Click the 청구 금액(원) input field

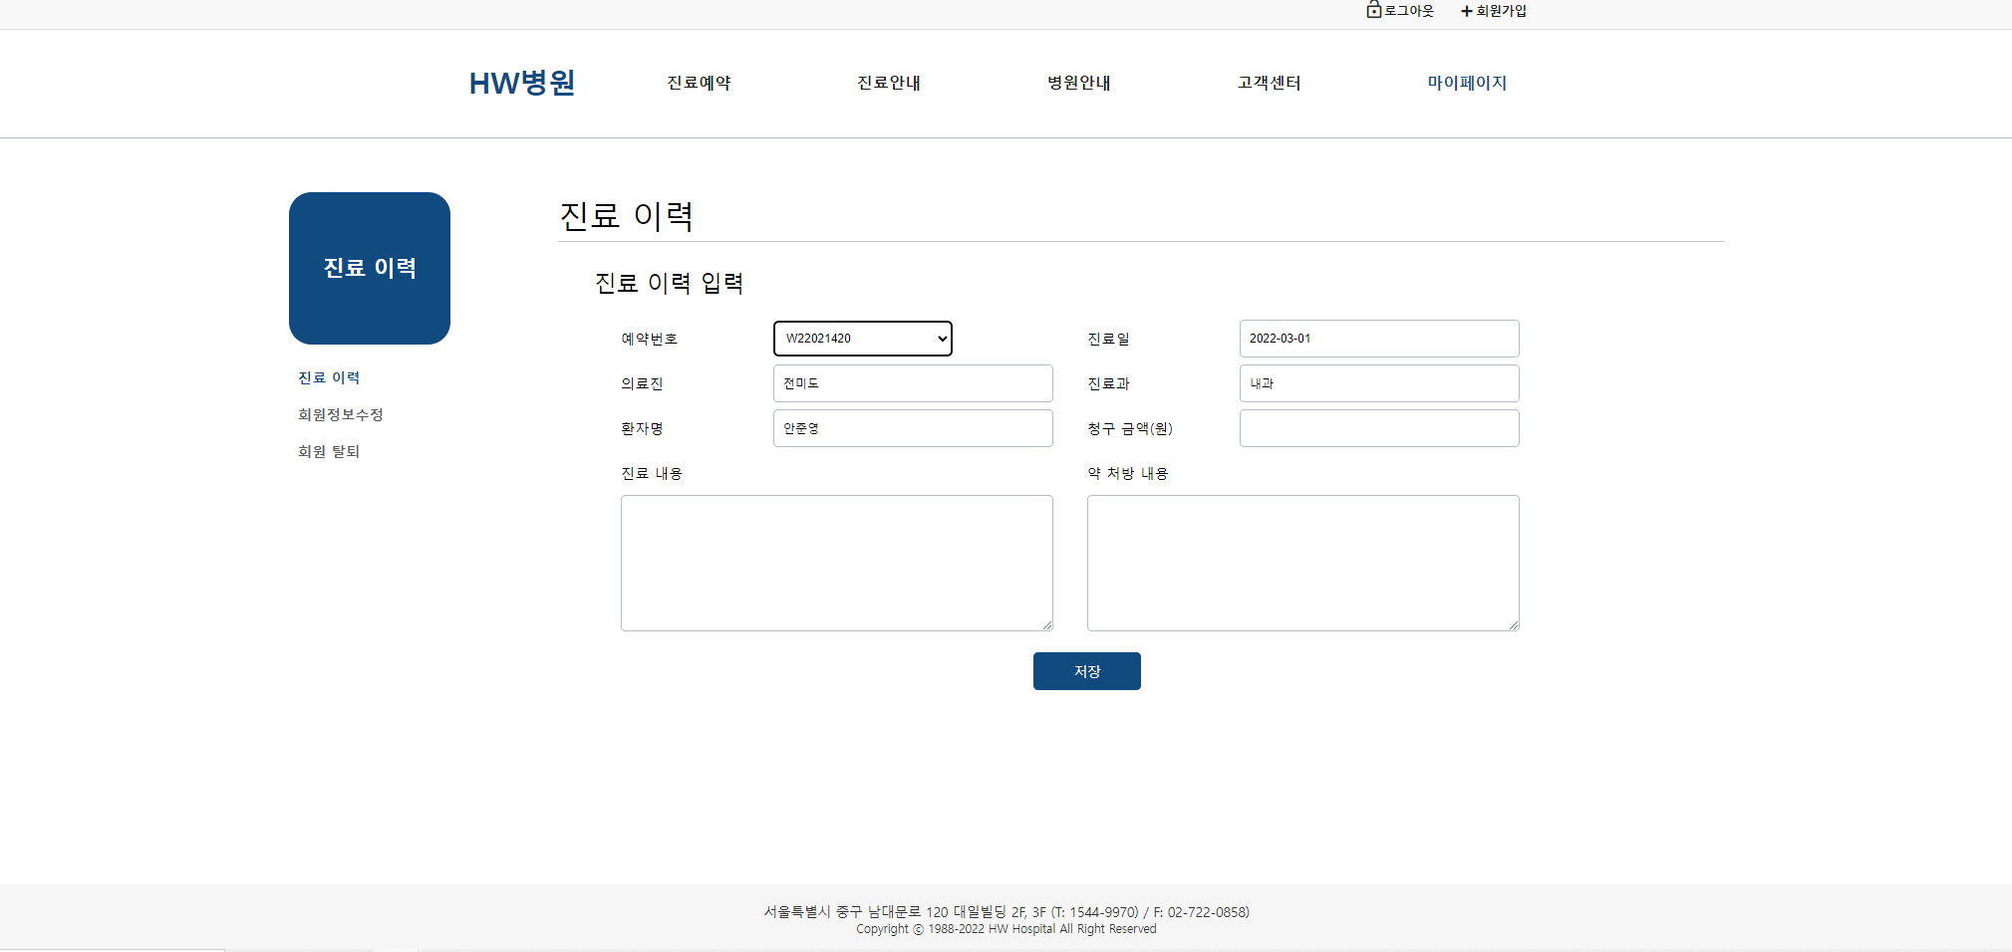(1378, 427)
